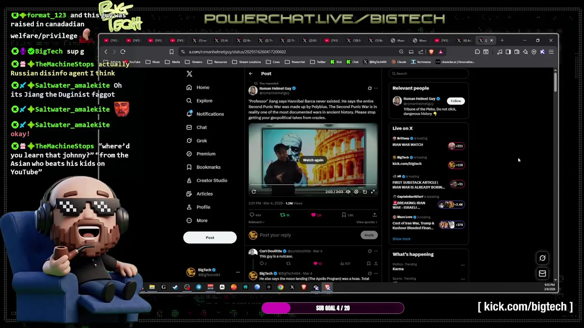Expand the More menu in sidebar

[x=197, y=220]
